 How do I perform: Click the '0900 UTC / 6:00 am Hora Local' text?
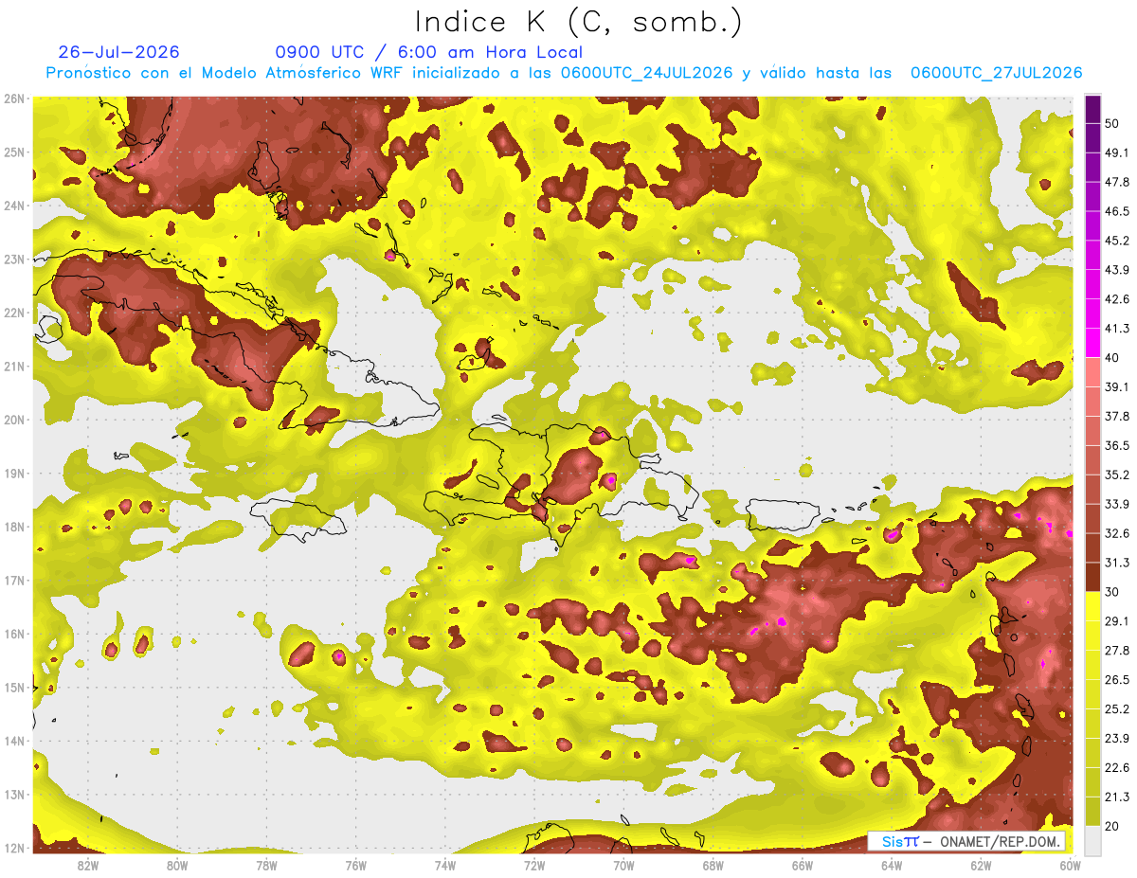(428, 52)
